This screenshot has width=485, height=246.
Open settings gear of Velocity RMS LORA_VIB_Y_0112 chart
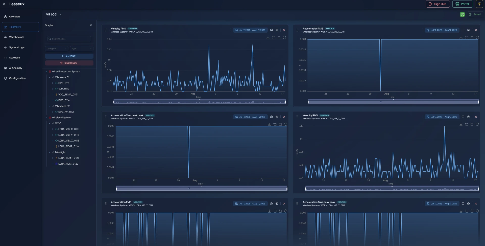tap(469, 117)
